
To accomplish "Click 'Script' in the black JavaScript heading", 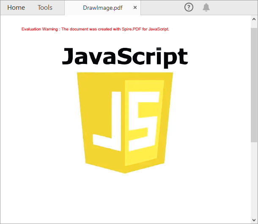I will point(152,57).
